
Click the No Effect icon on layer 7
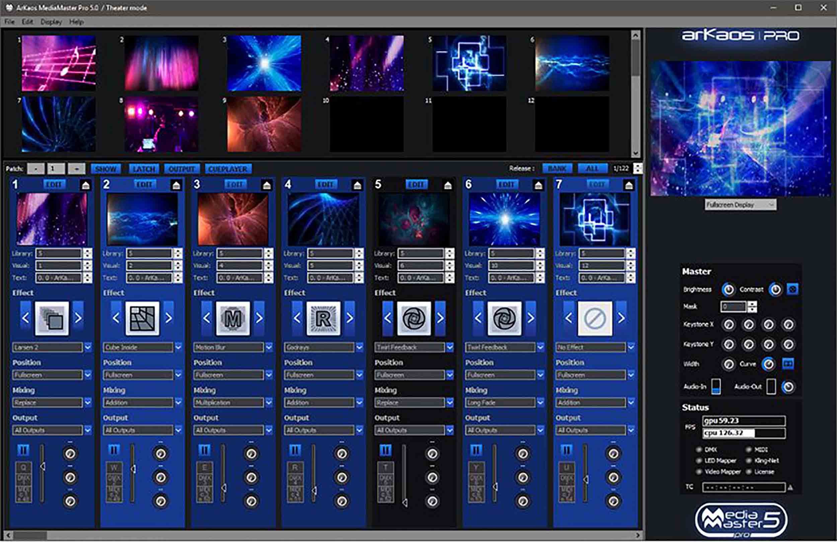(595, 319)
